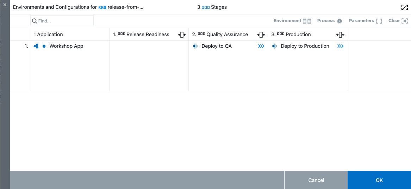Click the release-from pipeline name in title

click(125, 7)
